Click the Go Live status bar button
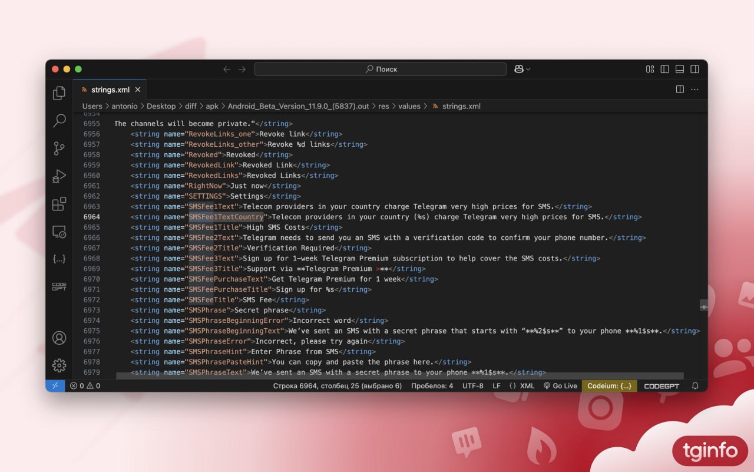Screen dimensions: 754x472 tap(560, 386)
